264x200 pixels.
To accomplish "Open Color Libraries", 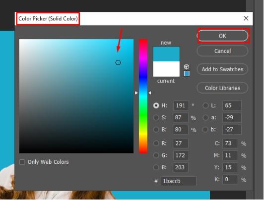I will 223,88.
